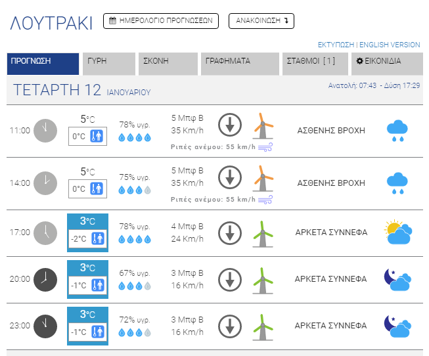Viewport: 429px width, 356px height.
Task: Open the ΗΜΕΡΟΛΟΓΙΟ ΠΡΟΓΝΩΣΕΩΝ calendar
Action: [160, 21]
